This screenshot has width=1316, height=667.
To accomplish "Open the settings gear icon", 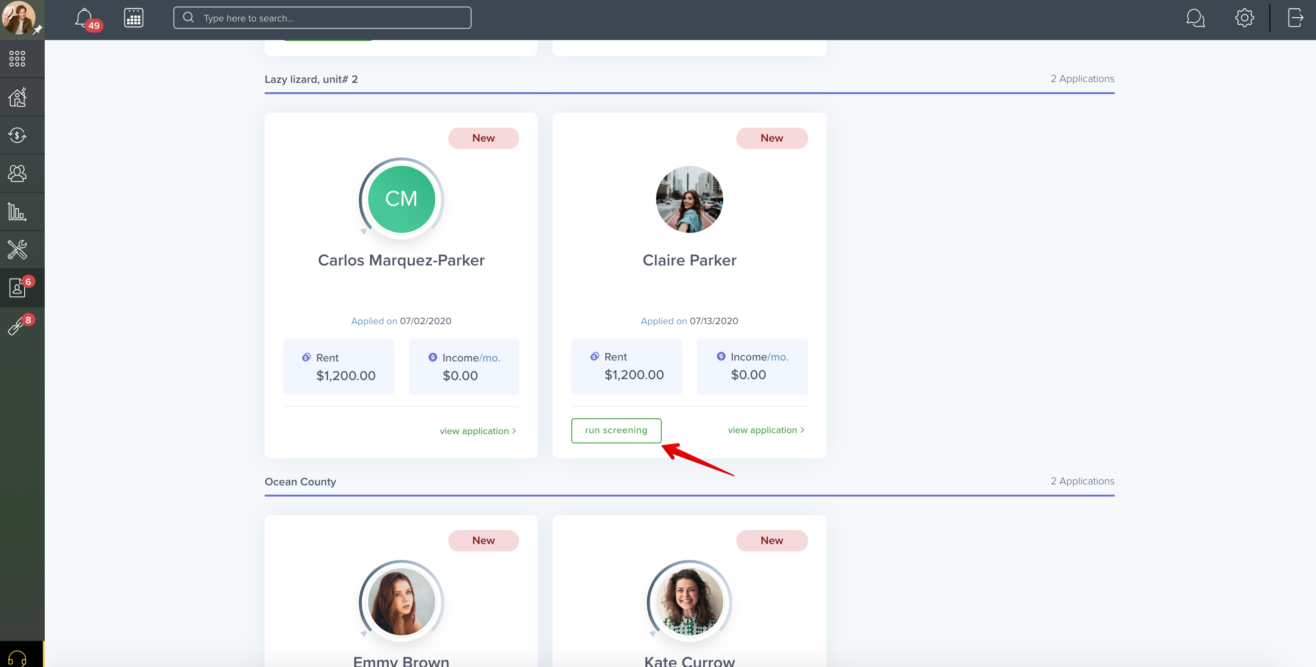I will tap(1244, 18).
